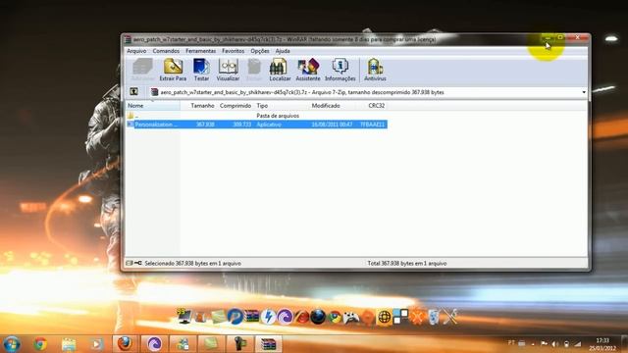The height and width of the screenshot is (353, 628).
Task: Click 'Pasta de arquivos' type text
Action: point(278,116)
